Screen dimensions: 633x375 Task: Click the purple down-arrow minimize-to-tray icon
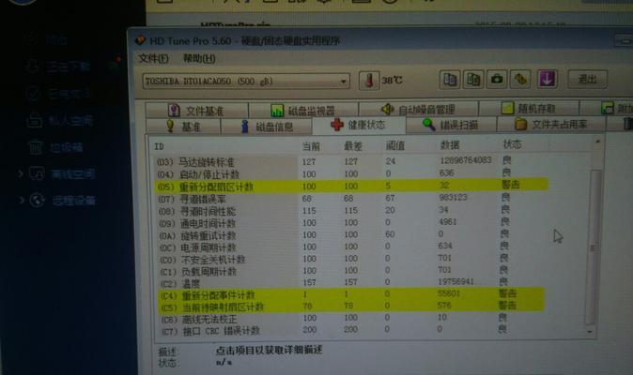(547, 80)
